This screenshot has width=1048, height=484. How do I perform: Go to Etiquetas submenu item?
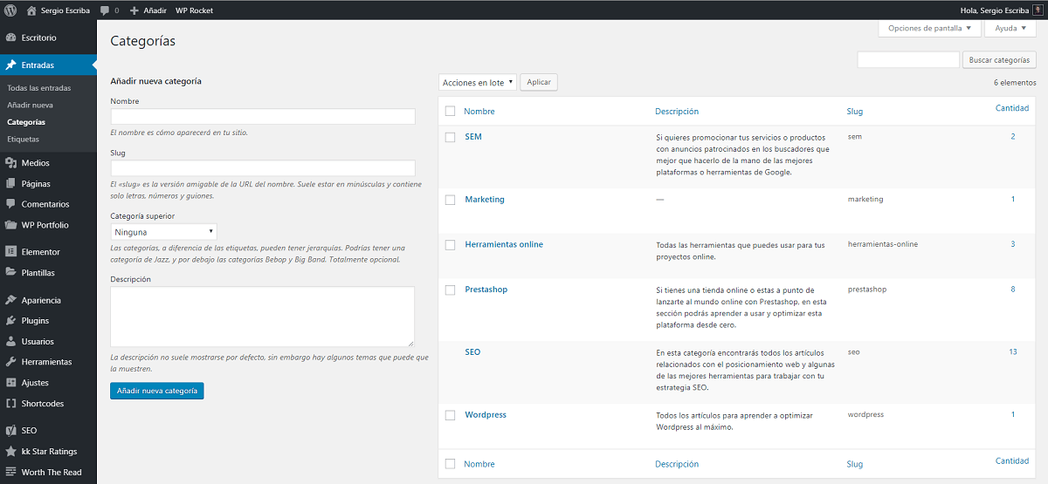pos(24,139)
